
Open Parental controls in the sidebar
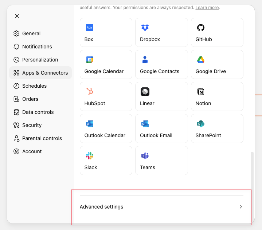(x=42, y=138)
